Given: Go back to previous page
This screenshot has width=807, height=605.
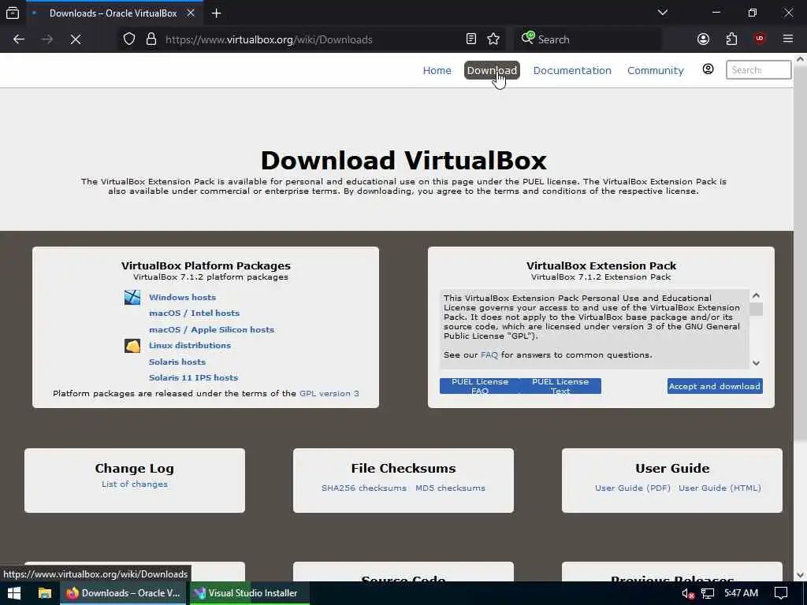Looking at the screenshot, I should coord(19,39).
